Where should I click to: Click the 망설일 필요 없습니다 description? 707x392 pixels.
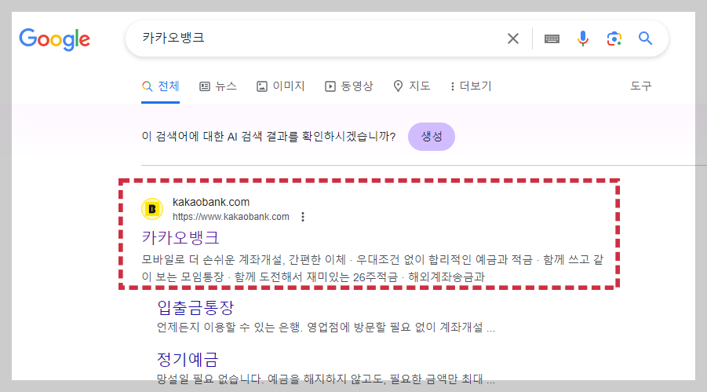(x=326, y=379)
